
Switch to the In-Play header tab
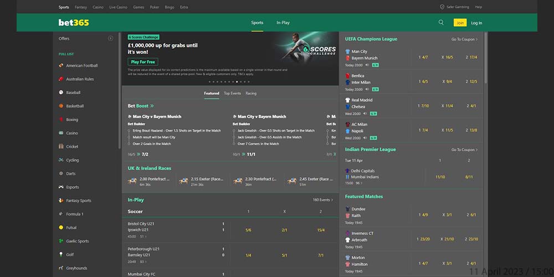pos(283,23)
